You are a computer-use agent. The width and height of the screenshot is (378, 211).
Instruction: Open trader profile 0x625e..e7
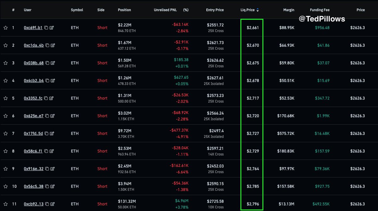pos(34,116)
